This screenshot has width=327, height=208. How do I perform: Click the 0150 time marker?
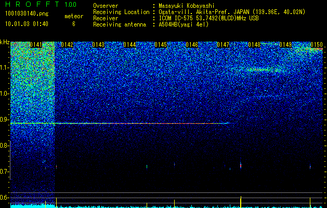[x=317, y=45]
